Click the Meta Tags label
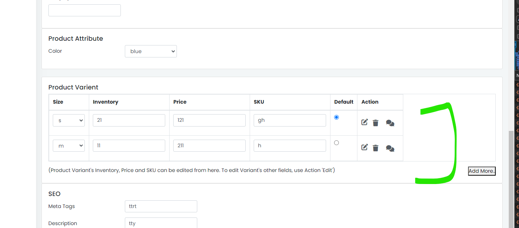The image size is (519, 228). pos(62,206)
